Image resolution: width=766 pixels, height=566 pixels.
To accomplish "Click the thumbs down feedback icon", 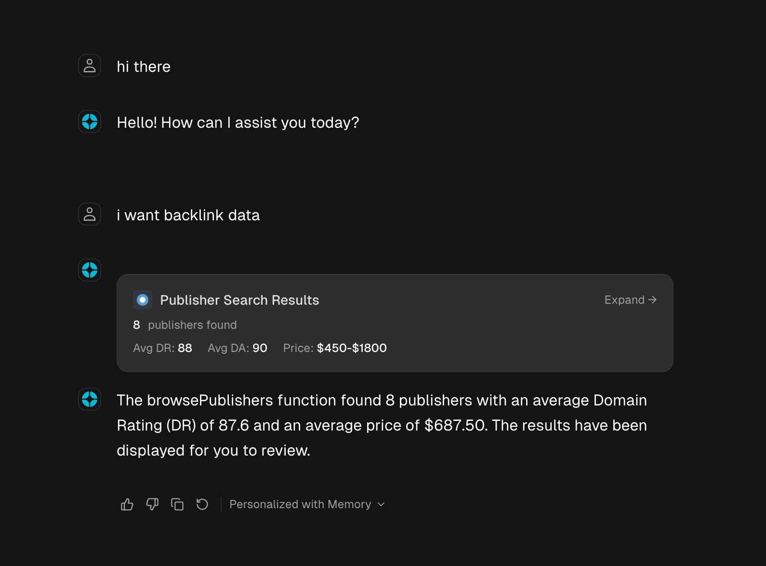I will 152,504.
